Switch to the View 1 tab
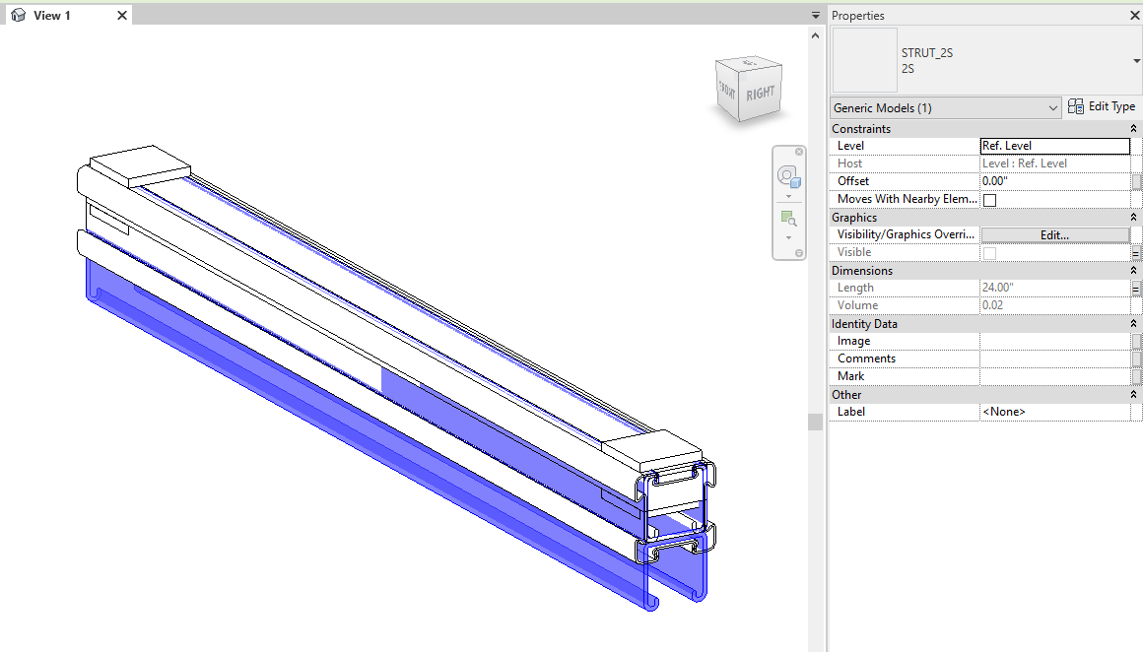Viewport: 1143px width, 652px height. coord(52,16)
